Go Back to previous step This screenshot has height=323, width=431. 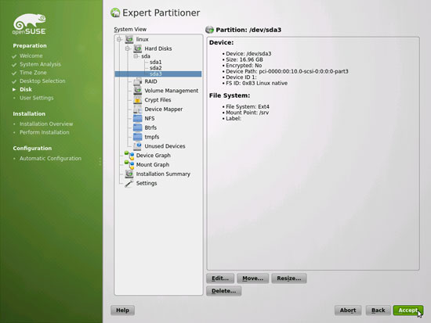pyautogui.click(x=378, y=310)
